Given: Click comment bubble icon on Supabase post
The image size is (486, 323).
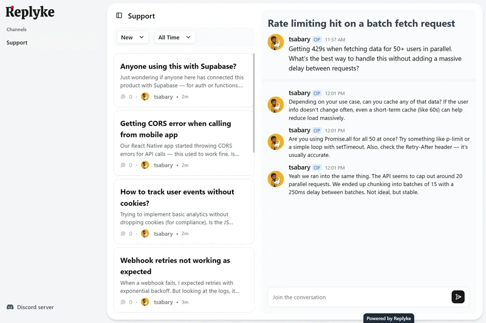Looking at the screenshot, I should tap(123, 97).
